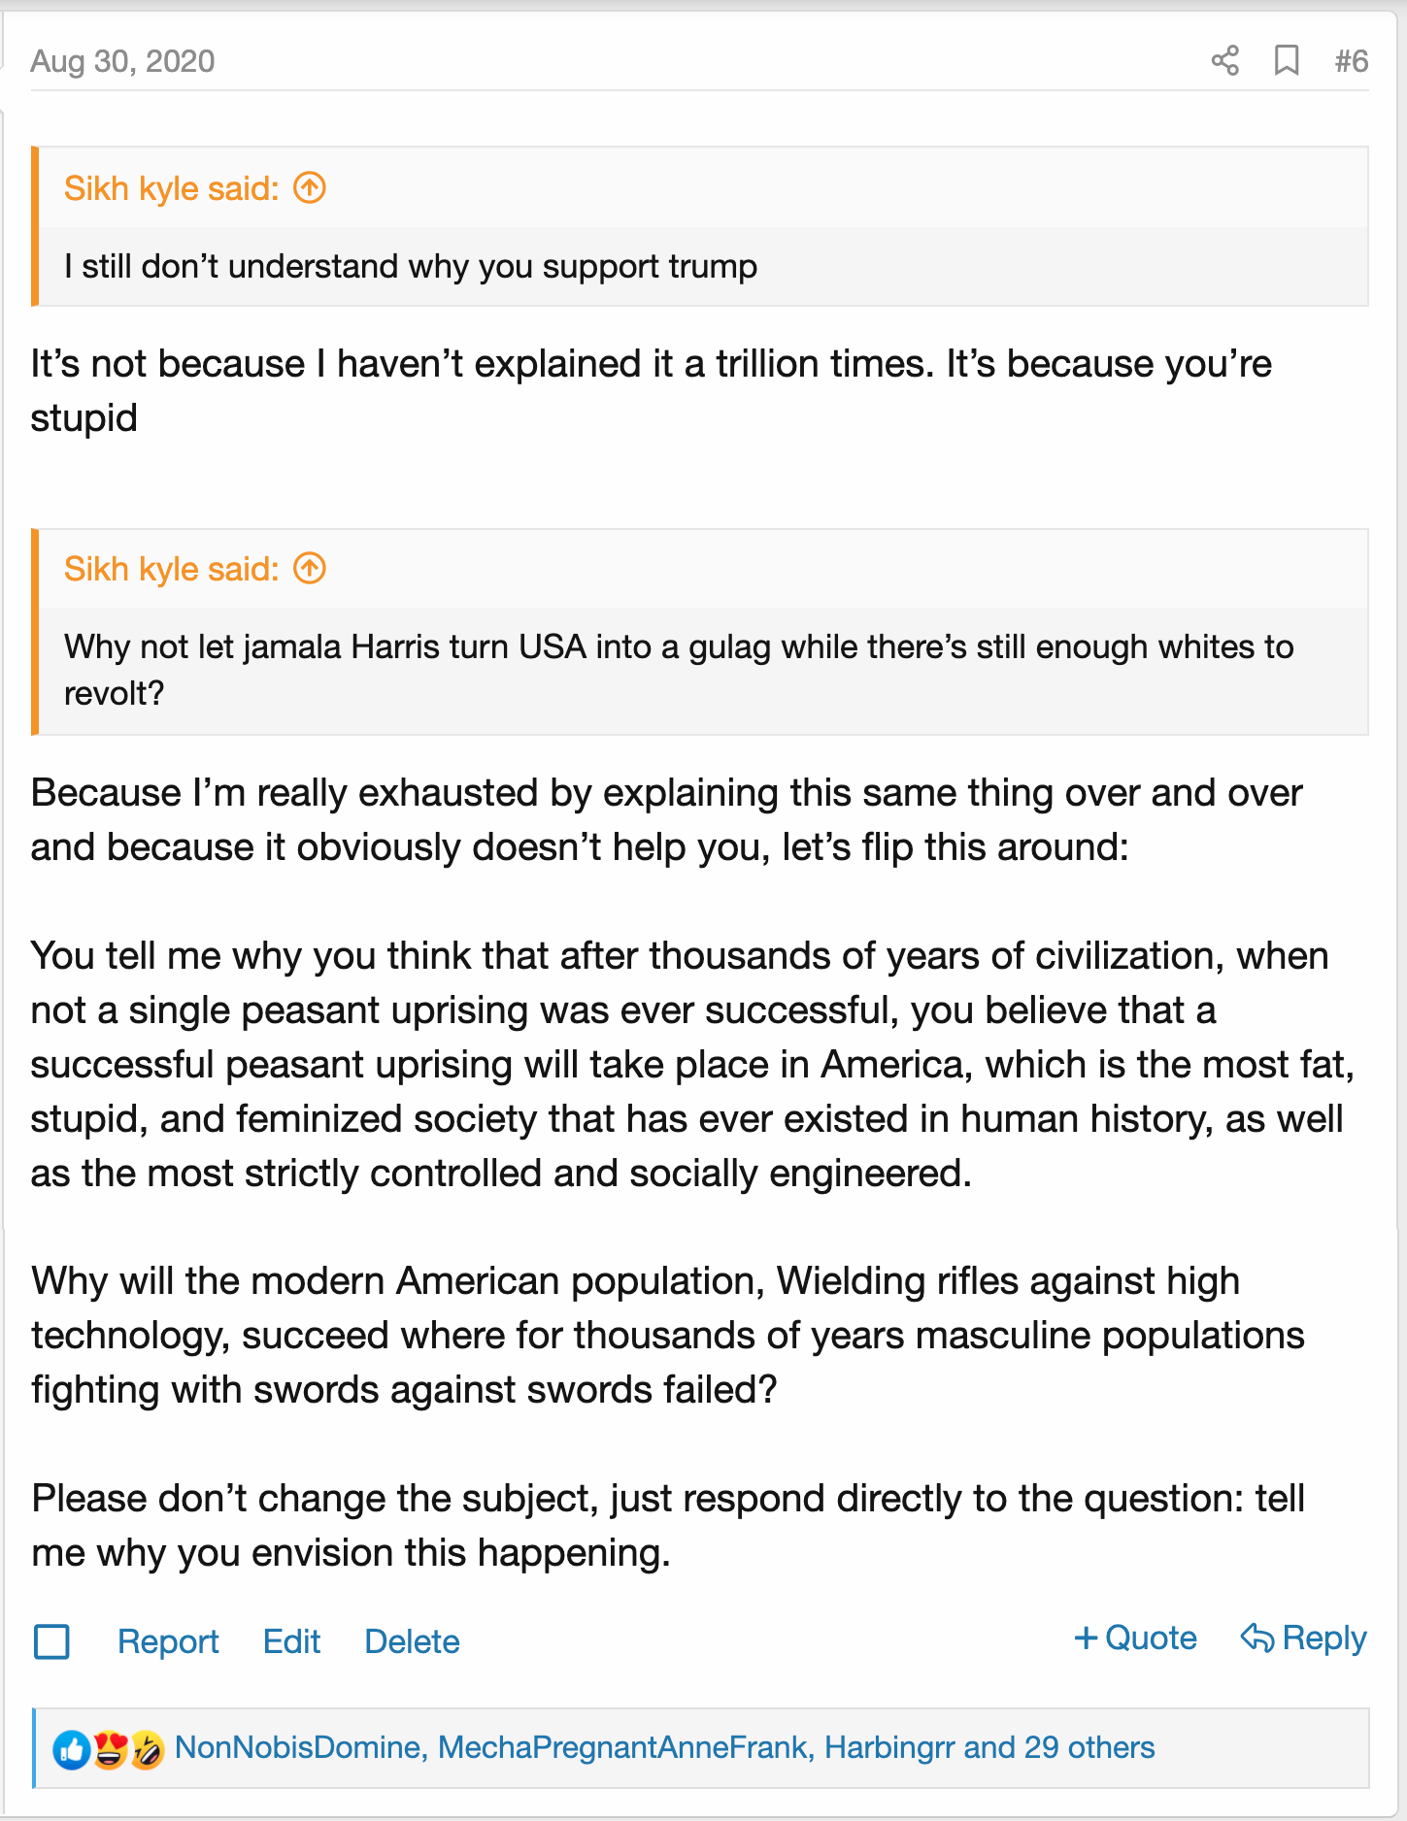Screen dimensions: 1407x1821
Task: Reply to this post
Action: pos(1304,1639)
